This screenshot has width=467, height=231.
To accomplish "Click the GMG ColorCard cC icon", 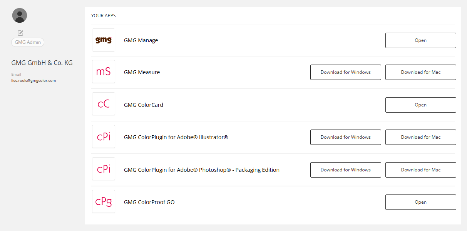I will (x=104, y=104).
